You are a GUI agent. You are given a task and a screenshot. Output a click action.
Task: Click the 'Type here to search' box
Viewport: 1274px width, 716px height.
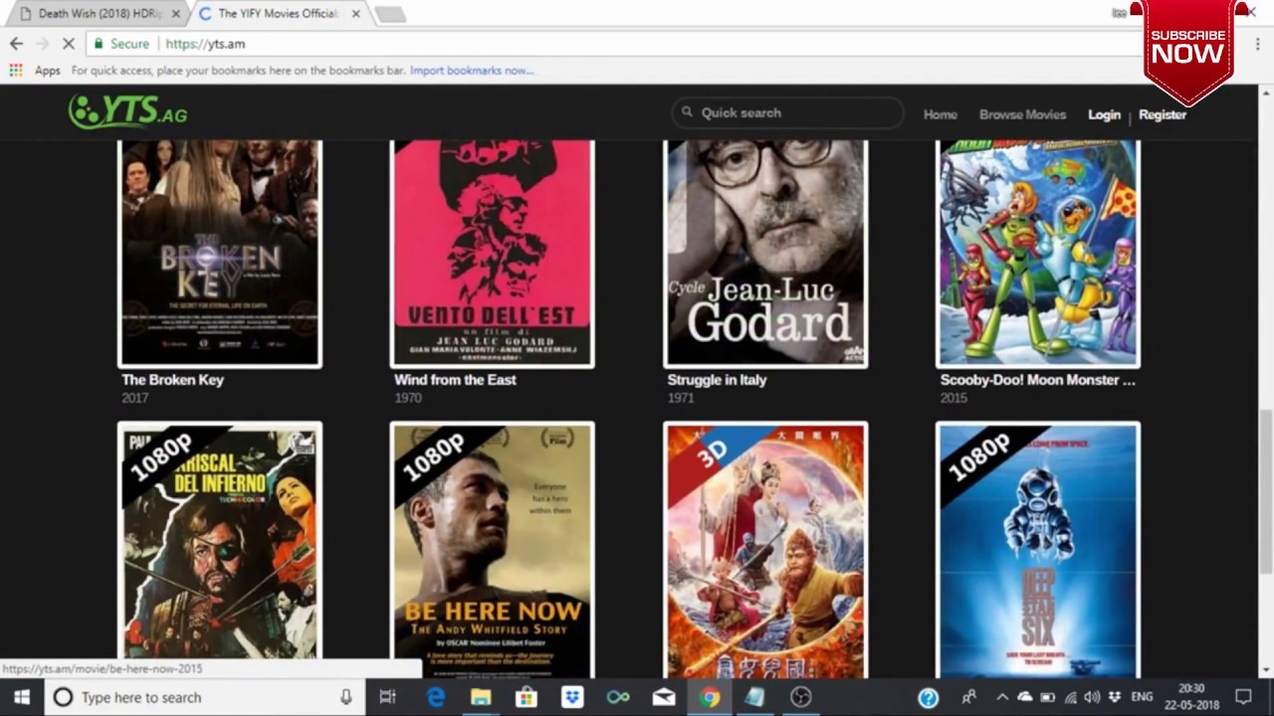[x=204, y=697]
